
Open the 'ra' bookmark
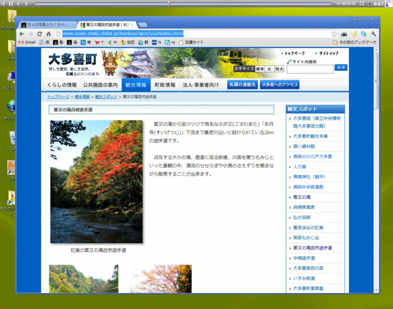click(x=170, y=42)
